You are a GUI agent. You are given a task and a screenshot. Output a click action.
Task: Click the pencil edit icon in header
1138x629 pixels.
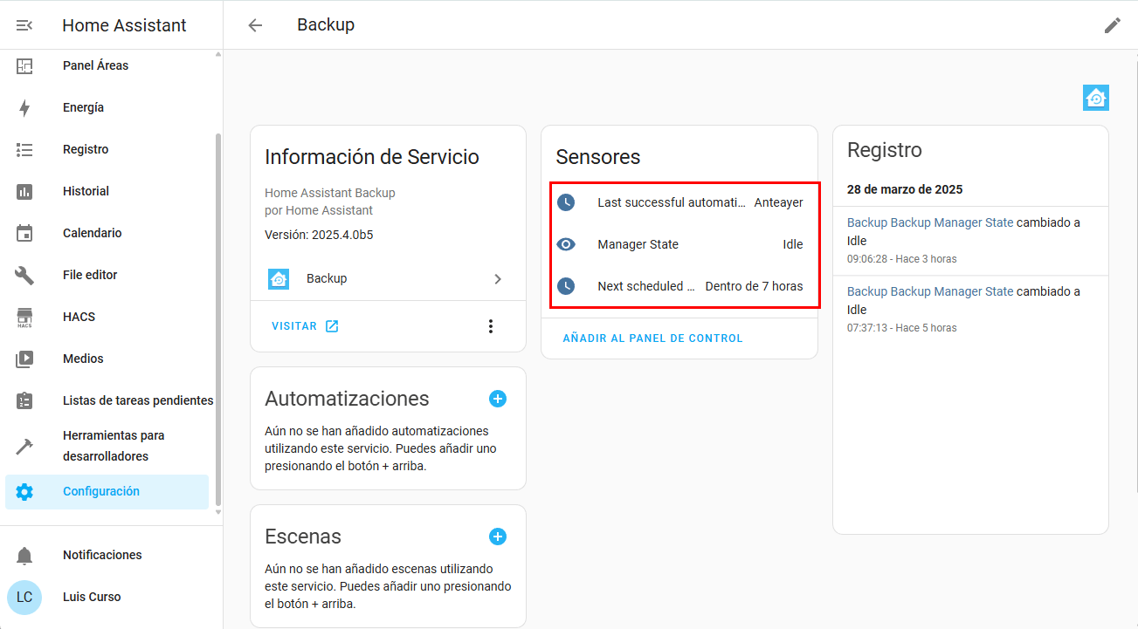pyautogui.click(x=1112, y=25)
